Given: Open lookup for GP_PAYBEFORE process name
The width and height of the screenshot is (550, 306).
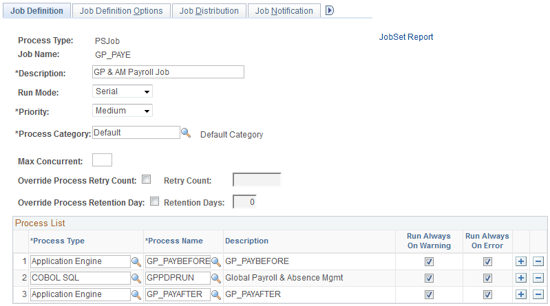Looking at the screenshot, I should (215, 261).
